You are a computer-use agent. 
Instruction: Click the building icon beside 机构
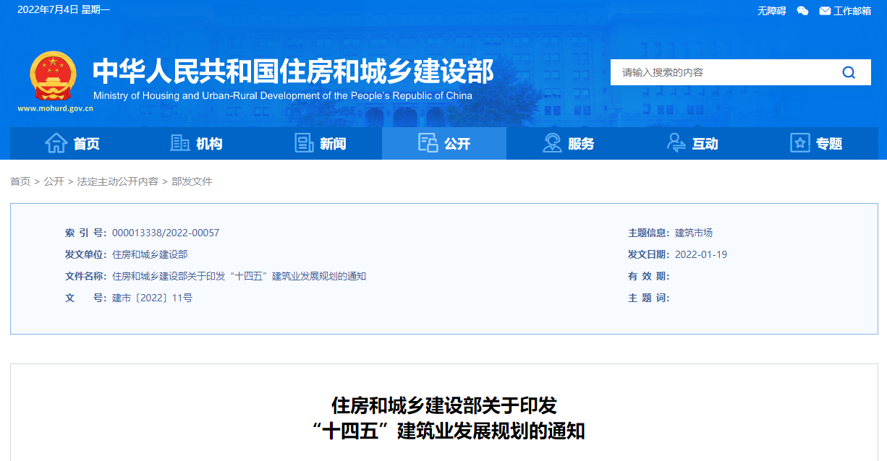coord(180,143)
